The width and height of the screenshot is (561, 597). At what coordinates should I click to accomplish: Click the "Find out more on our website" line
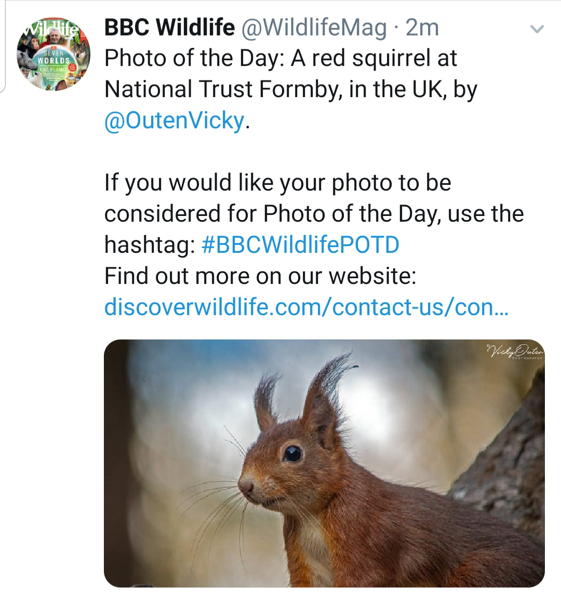260,276
